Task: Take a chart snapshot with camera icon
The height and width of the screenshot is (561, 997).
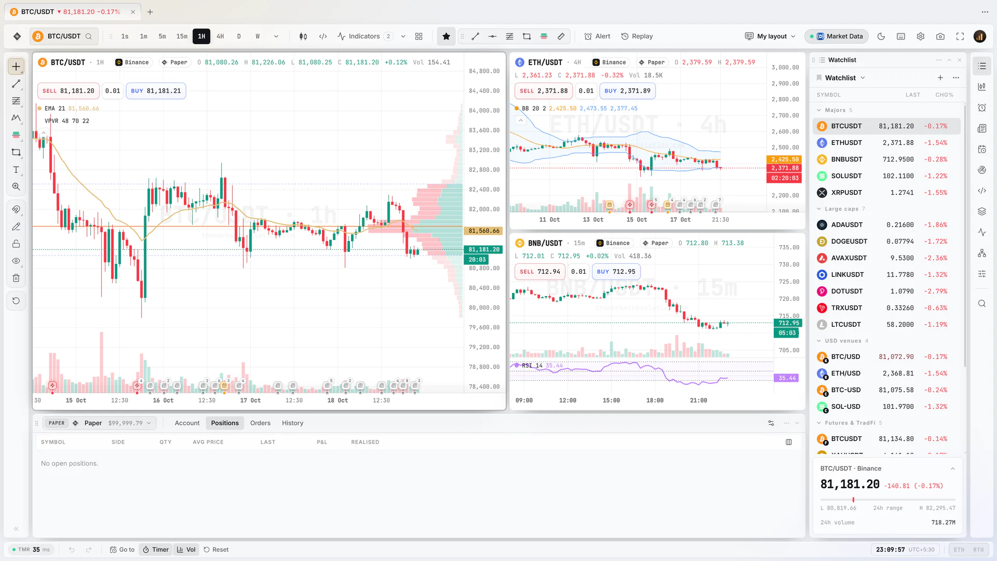Action: tap(940, 36)
